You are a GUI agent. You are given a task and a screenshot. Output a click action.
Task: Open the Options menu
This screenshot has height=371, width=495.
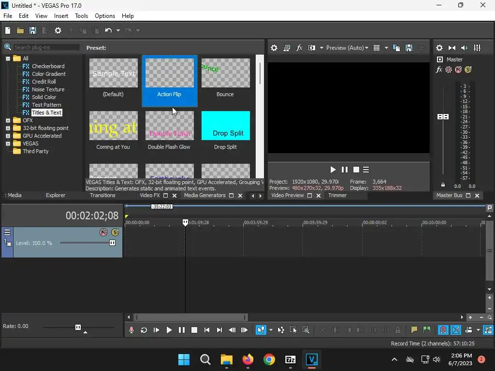tap(105, 16)
